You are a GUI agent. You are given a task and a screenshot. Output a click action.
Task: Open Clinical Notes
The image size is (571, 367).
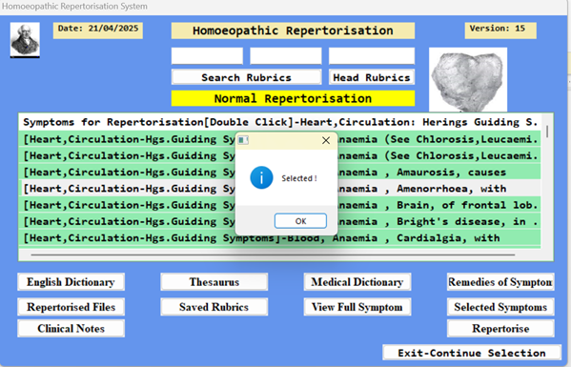tap(71, 329)
